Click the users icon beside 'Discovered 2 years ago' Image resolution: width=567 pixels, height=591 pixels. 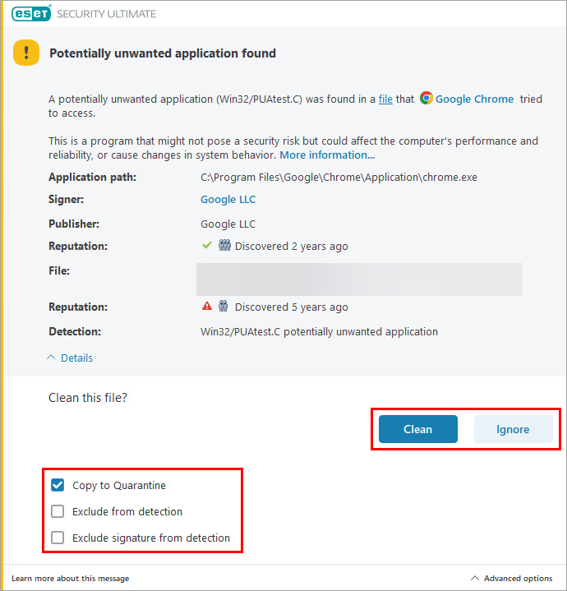point(224,246)
